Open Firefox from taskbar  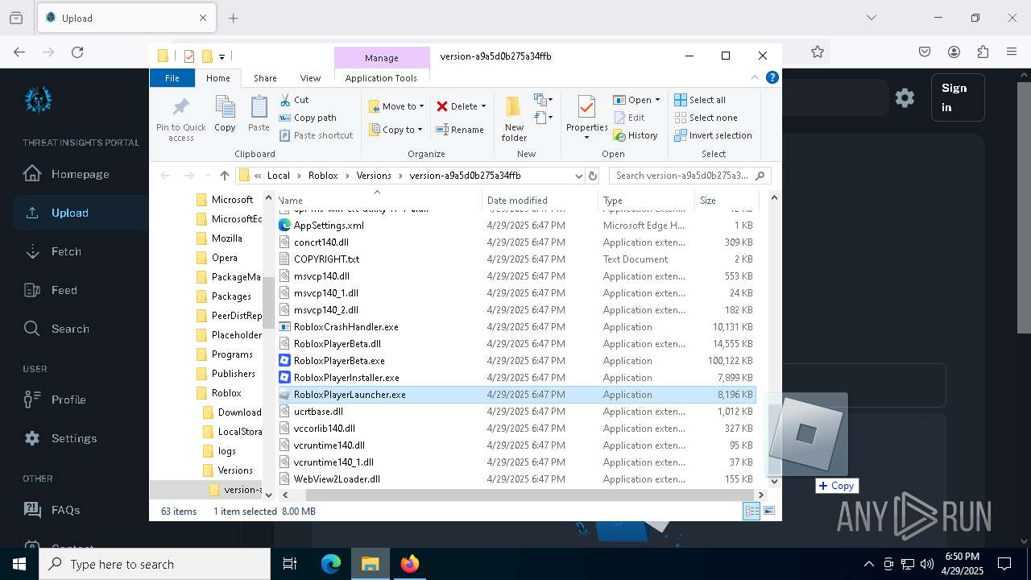tap(410, 564)
